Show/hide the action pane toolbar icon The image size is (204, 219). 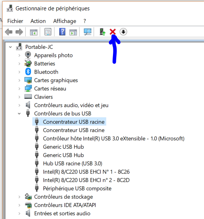[73, 32]
